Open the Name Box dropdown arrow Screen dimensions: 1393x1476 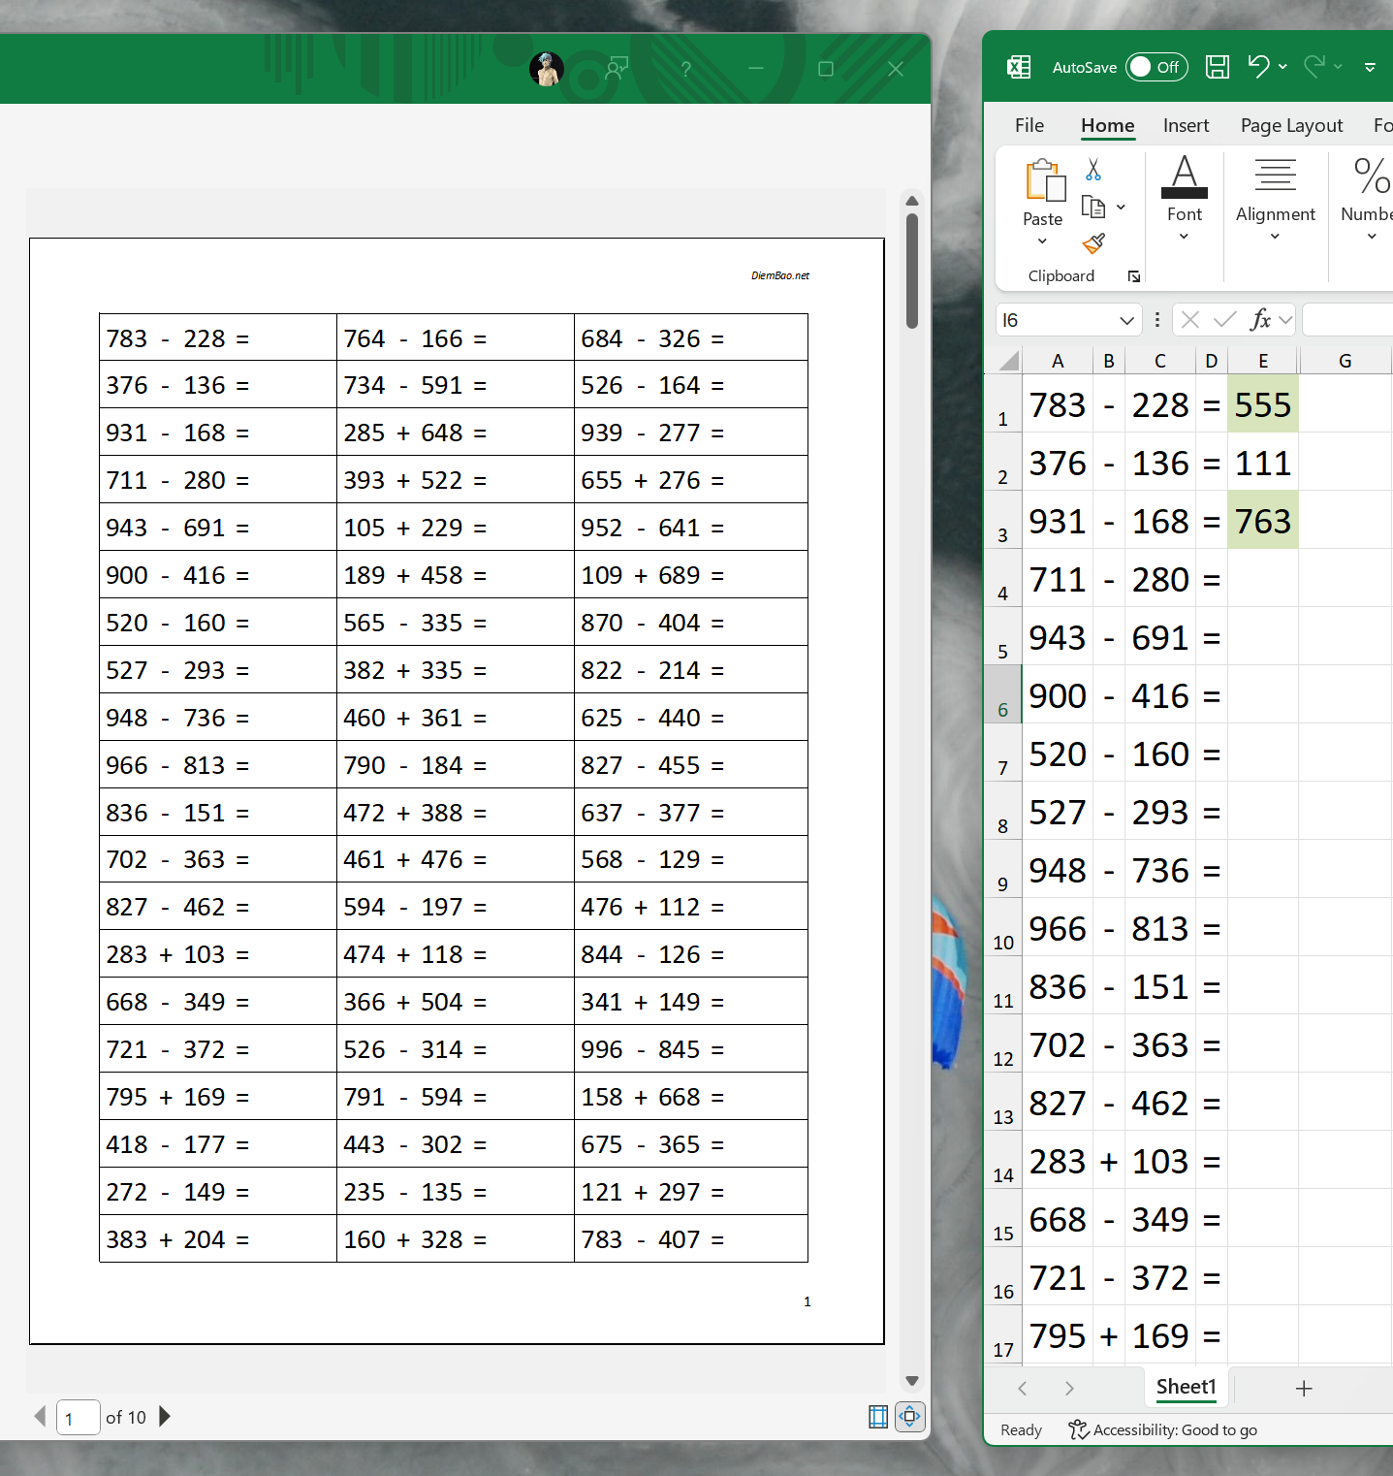(x=1126, y=320)
